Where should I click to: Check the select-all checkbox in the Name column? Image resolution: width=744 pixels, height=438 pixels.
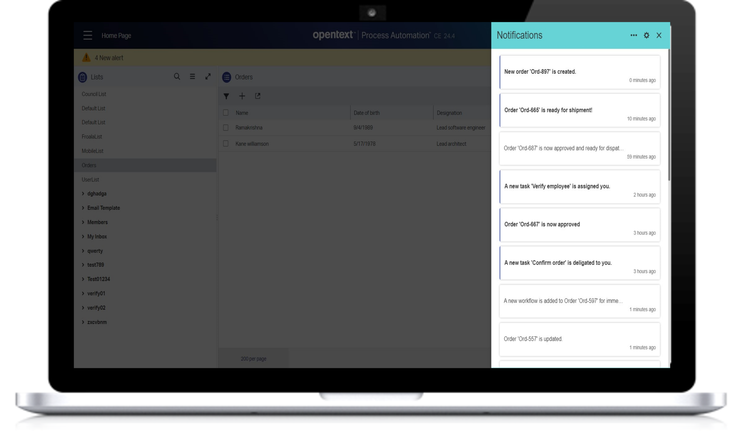tap(226, 113)
